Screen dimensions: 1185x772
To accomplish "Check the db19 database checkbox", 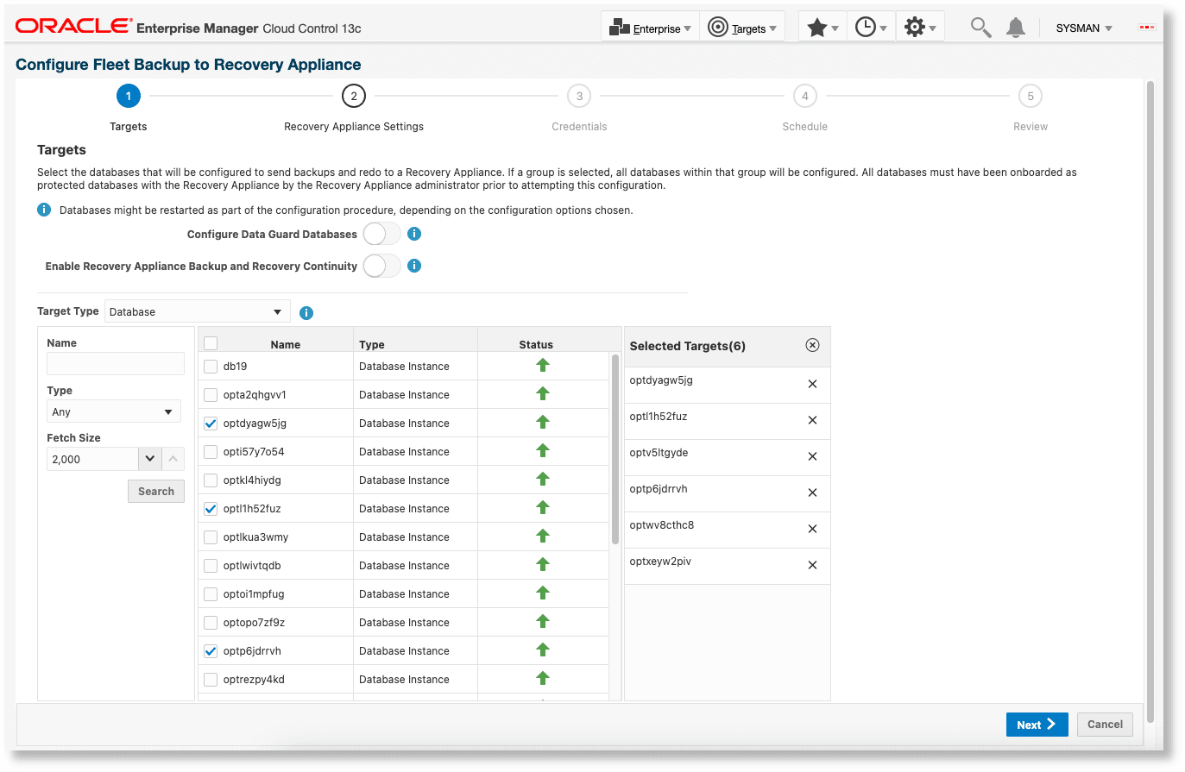I will [209, 366].
